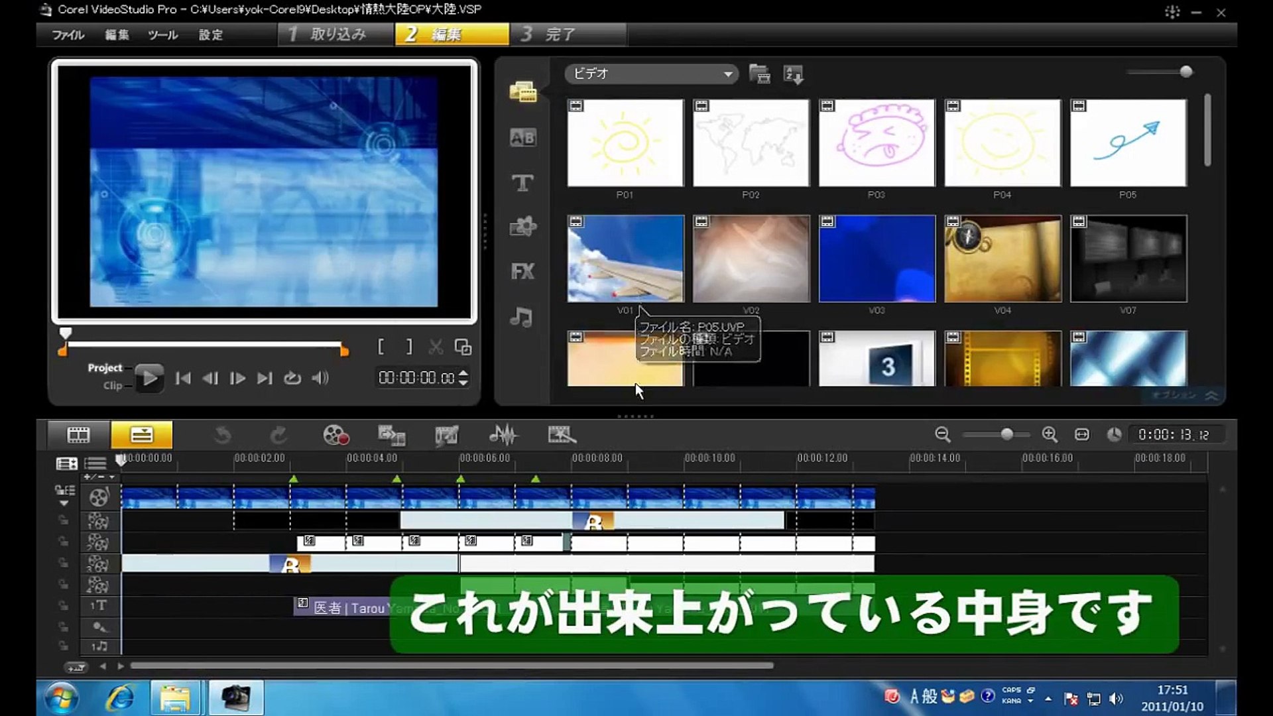Toggle repeat playback
This screenshot has height=716, width=1273.
coord(292,378)
